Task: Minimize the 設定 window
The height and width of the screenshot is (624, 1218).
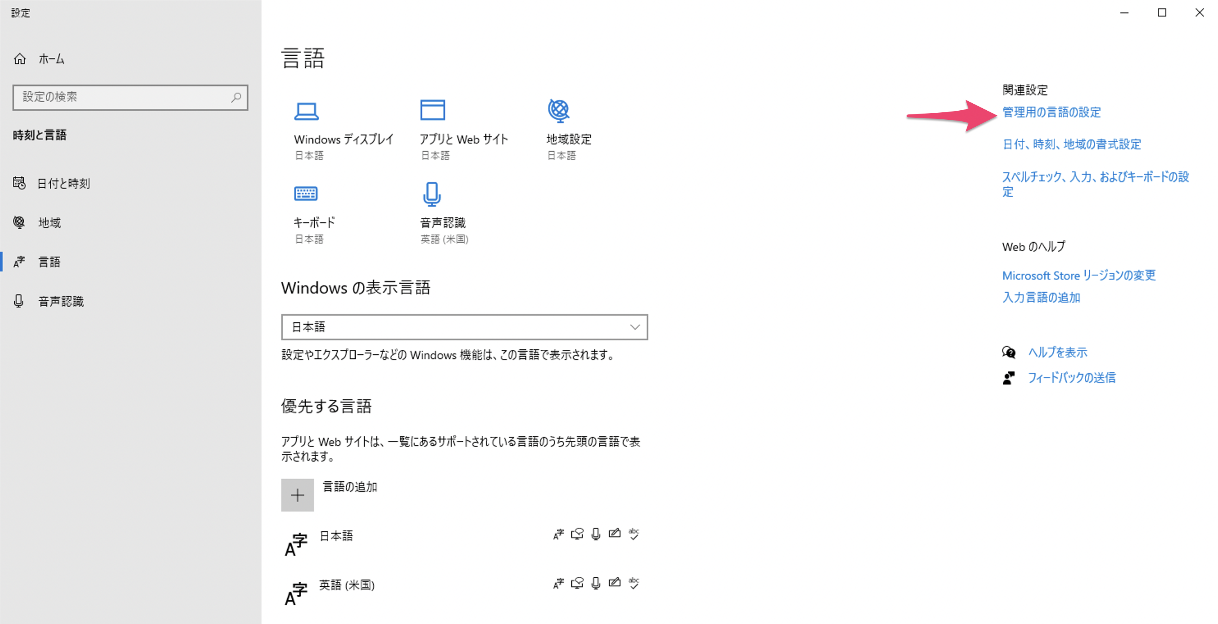Action: pyautogui.click(x=1125, y=13)
